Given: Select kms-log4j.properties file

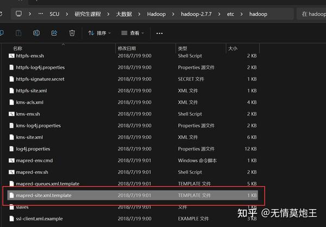Looking at the screenshot, I should point(133,125).
